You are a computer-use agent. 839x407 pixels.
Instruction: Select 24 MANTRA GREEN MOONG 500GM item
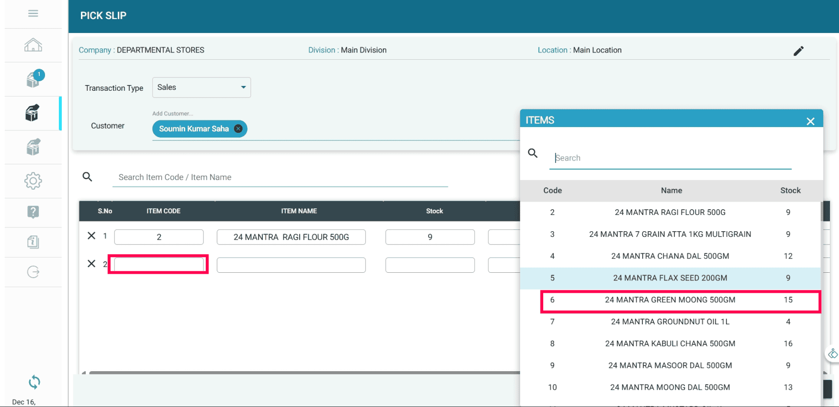coord(670,300)
